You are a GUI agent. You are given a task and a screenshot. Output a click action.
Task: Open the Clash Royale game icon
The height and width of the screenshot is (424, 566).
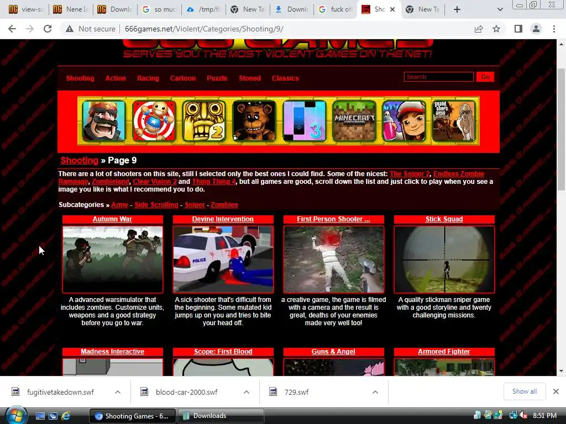(x=103, y=121)
